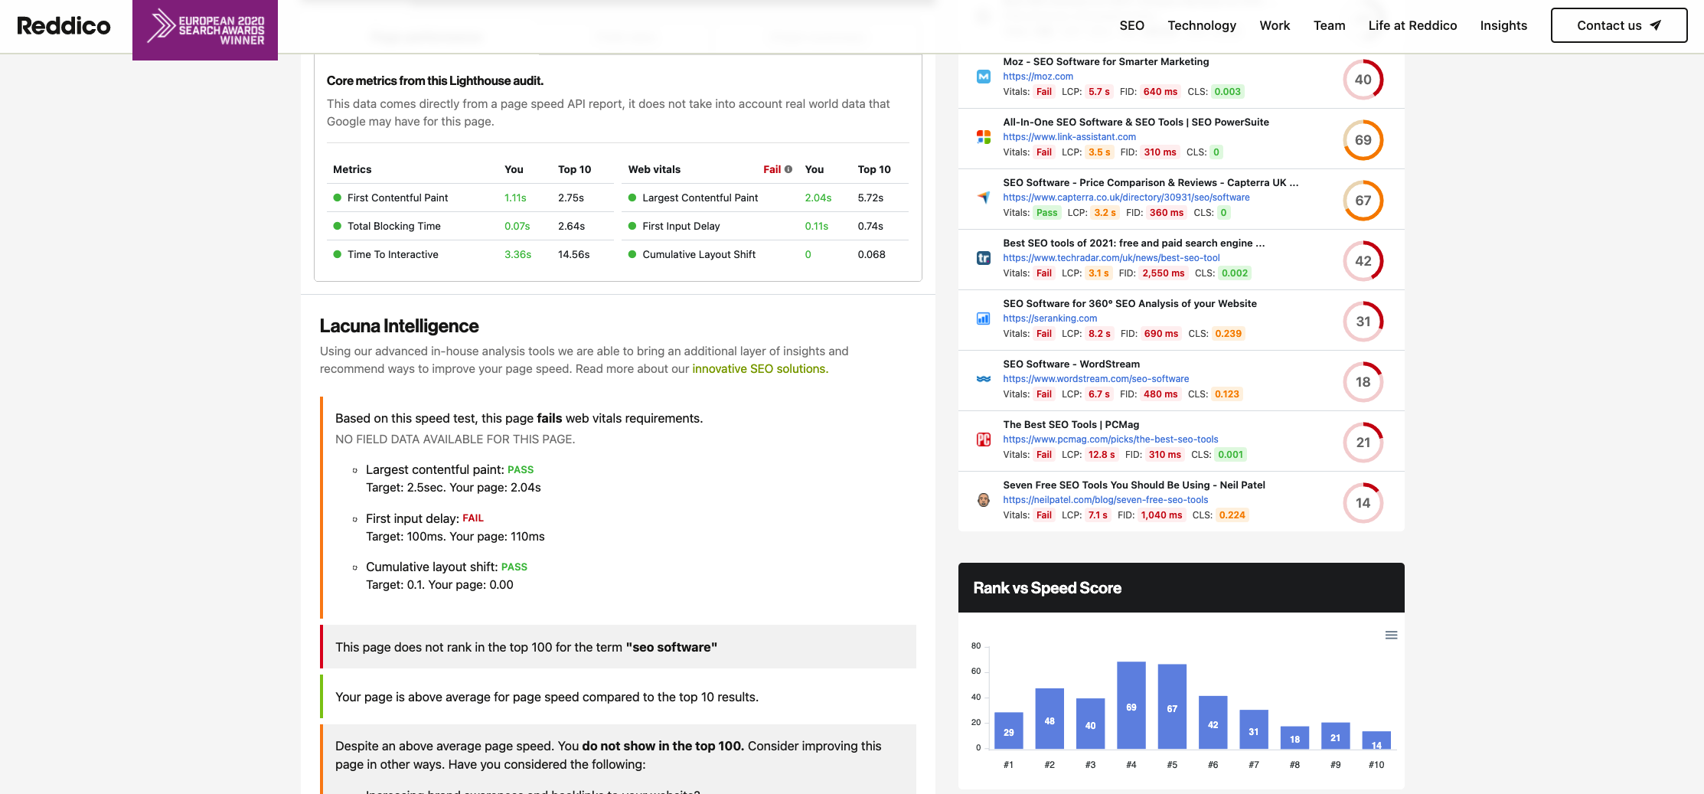1704x794 pixels.
Task: Open the innovative SEO solutions link
Action: [759, 368]
